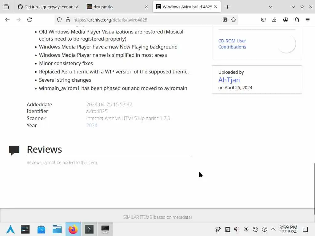Open Discover software store from taskbar
The height and width of the screenshot is (236, 315).
pos(41,229)
